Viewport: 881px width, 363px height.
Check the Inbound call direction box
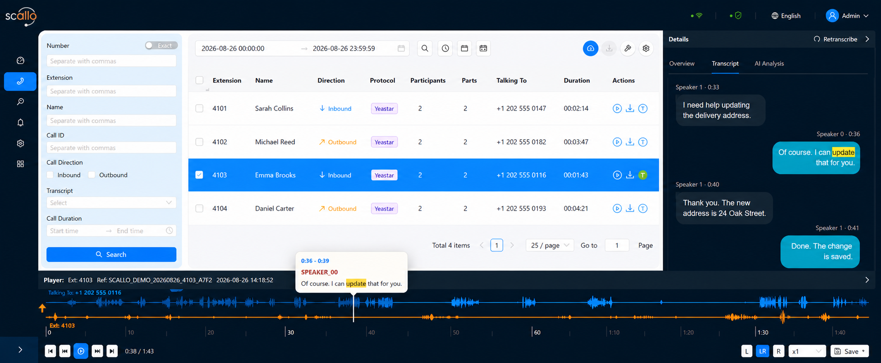pyautogui.click(x=50, y=175)
